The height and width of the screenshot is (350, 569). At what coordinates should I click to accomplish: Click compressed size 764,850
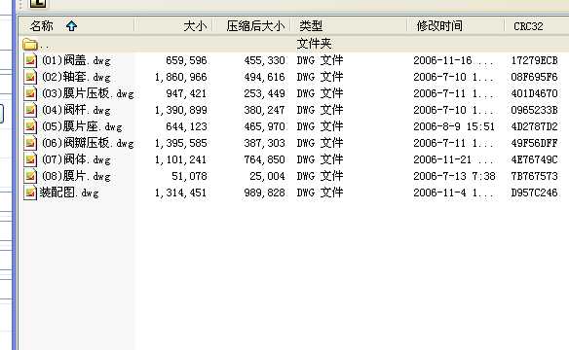pos(264,159)
